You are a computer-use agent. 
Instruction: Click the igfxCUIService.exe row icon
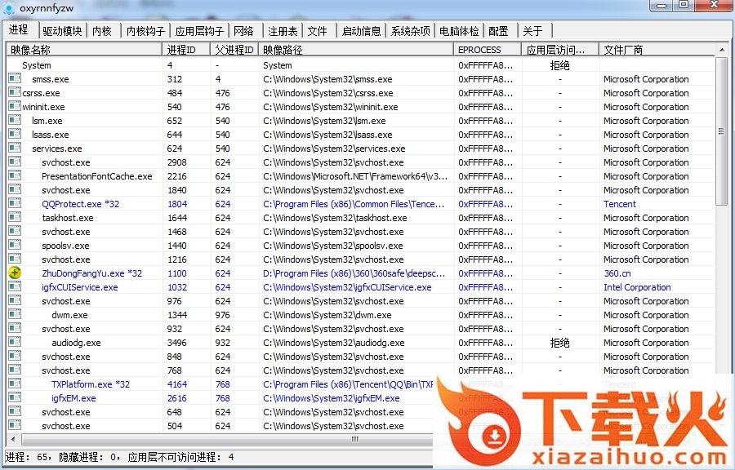click(x=15, y=286)
